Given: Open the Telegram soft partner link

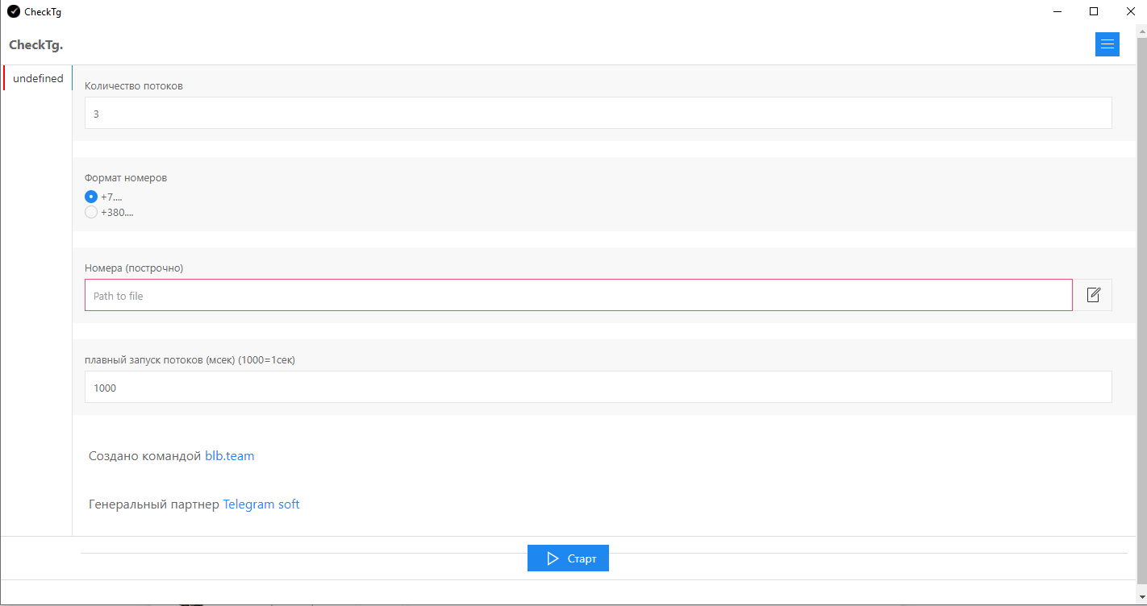Looking at the screenshot, I should 261,504.
